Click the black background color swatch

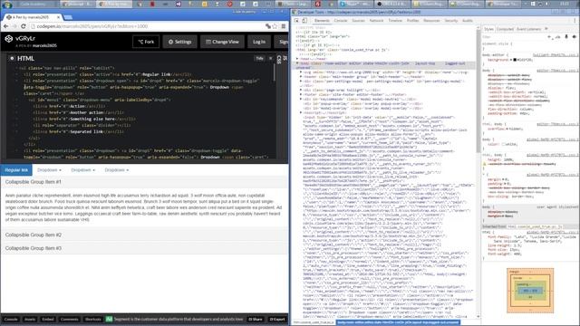pos(515,60)
